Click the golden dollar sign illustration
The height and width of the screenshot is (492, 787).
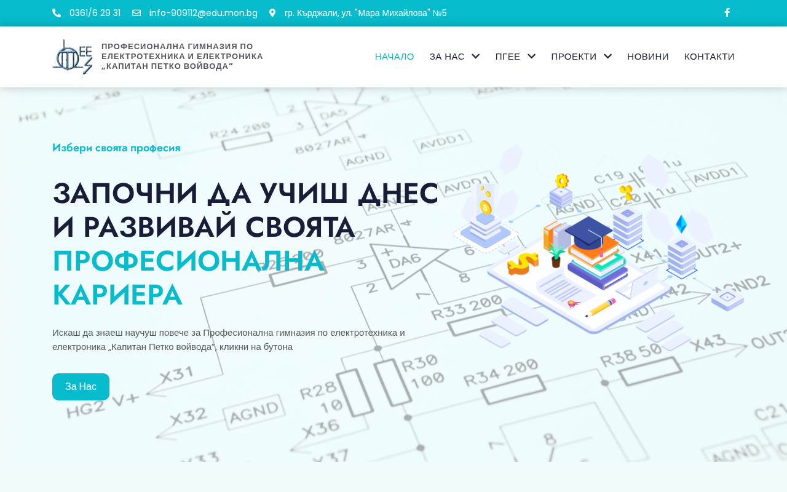point(523,263)
